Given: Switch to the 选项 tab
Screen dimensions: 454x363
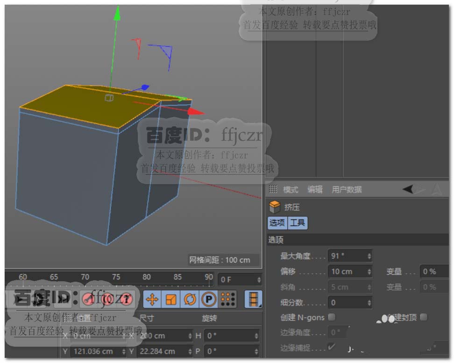Looking at the screenshot, I should point(277,223).
